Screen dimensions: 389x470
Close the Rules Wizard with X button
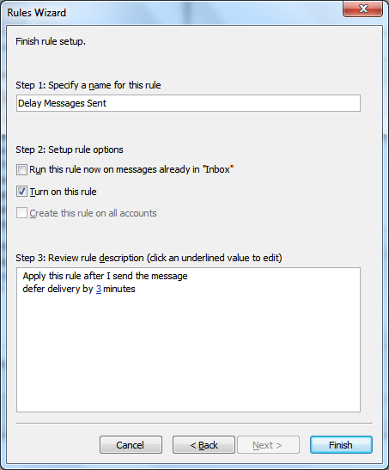362,9
